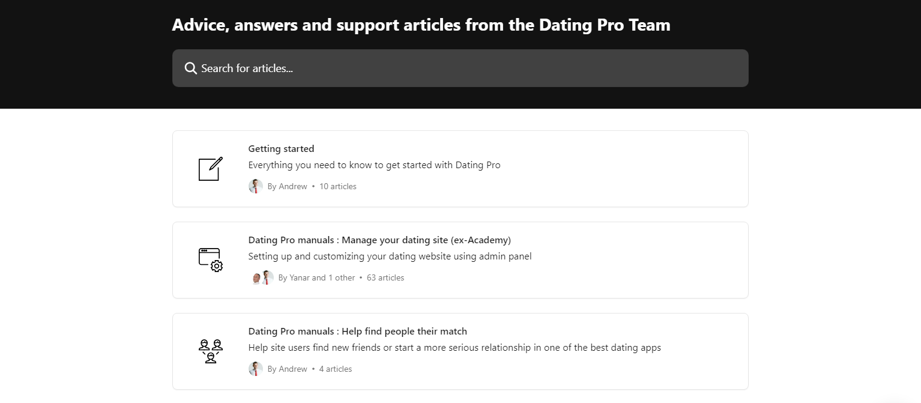
Task: Click the page heading about Dating Pro Team
Action: pos(421,25)
